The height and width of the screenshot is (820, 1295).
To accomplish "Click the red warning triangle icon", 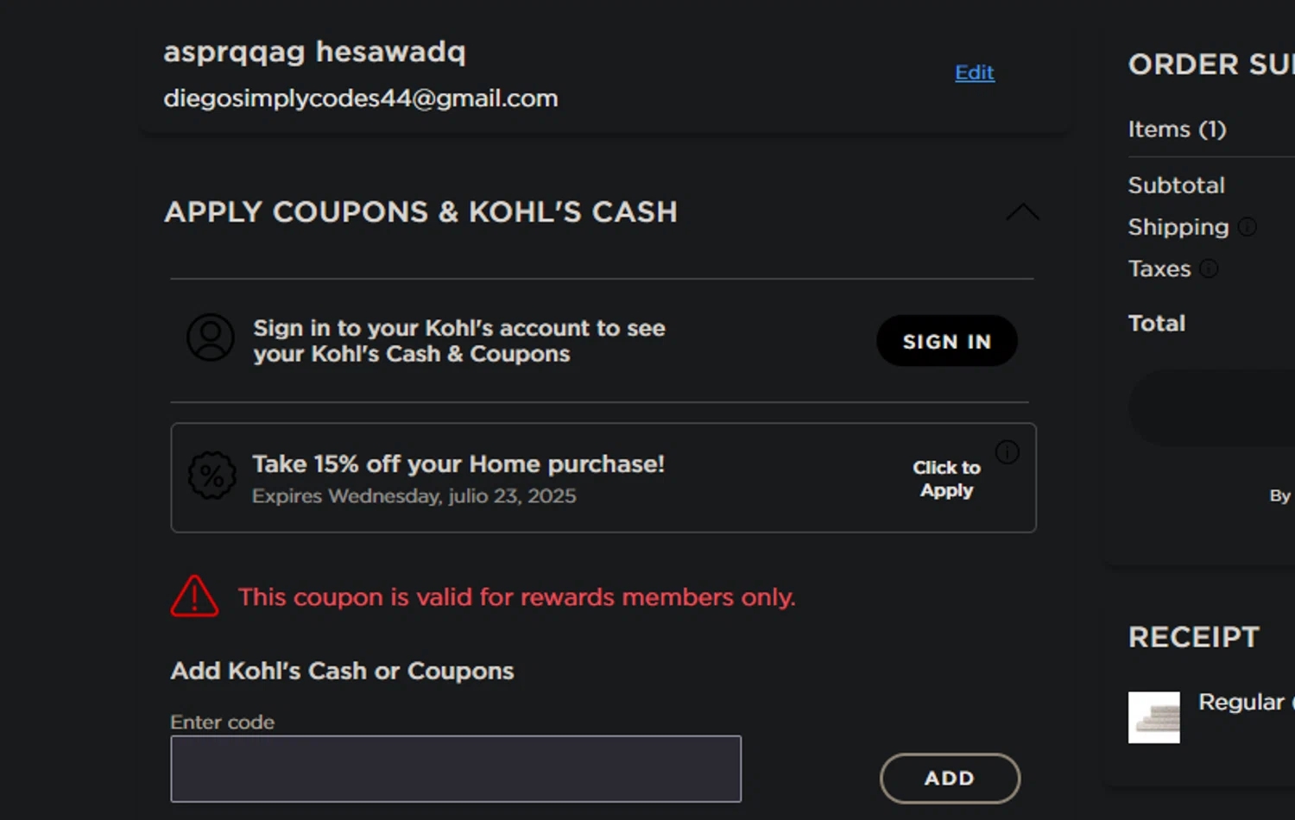I will pyautogui.click(x=194, y=596).
